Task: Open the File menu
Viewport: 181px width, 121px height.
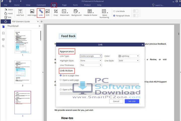Action: pos(6,5)
